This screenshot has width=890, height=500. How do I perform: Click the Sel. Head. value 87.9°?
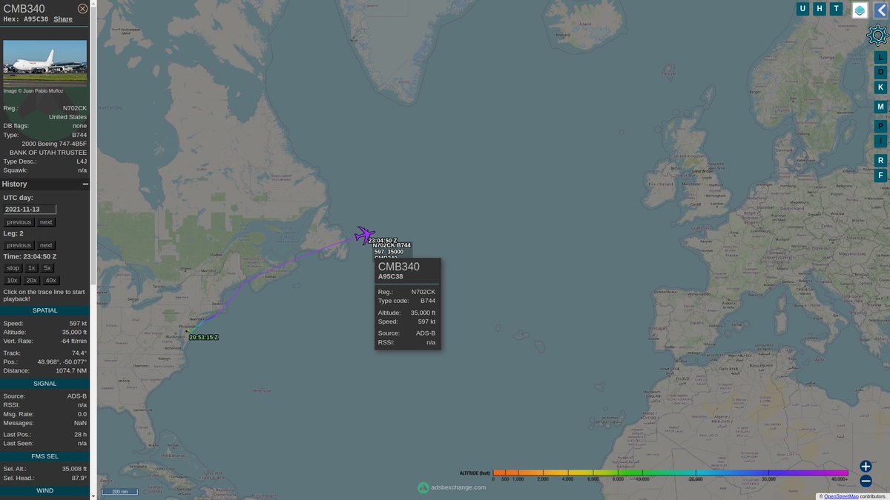pyautogui.click(x=78, y=478)
